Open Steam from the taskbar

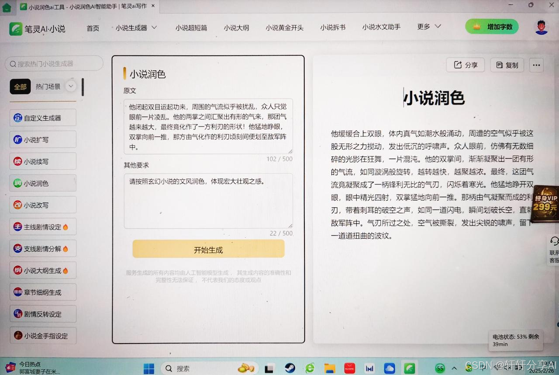click(290, 368)
